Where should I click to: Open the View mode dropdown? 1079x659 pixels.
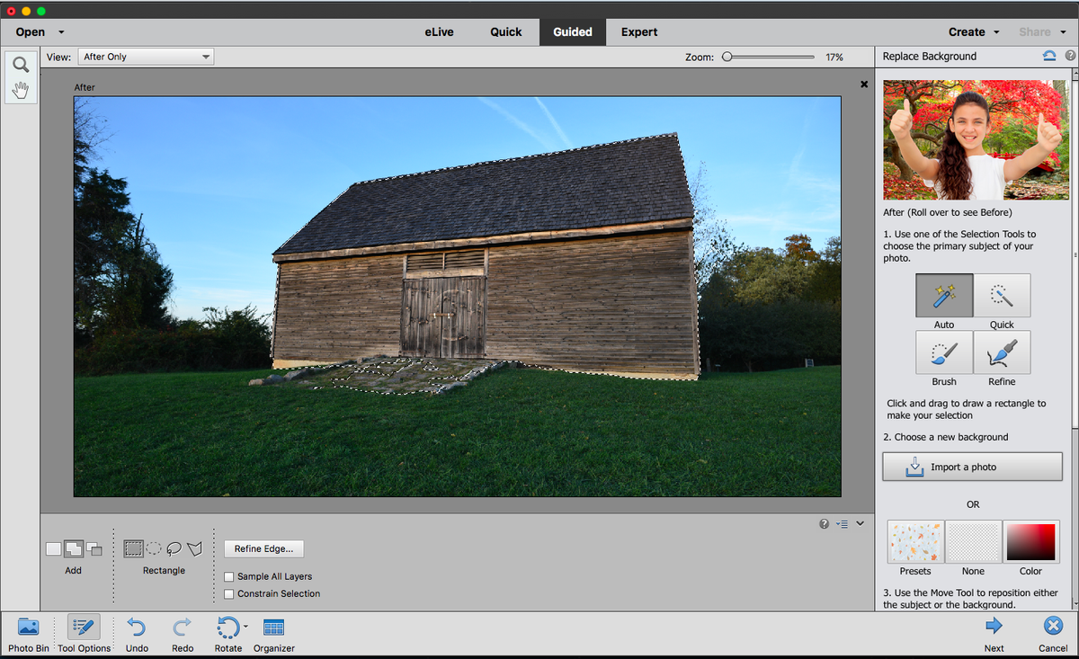point(146,57)
